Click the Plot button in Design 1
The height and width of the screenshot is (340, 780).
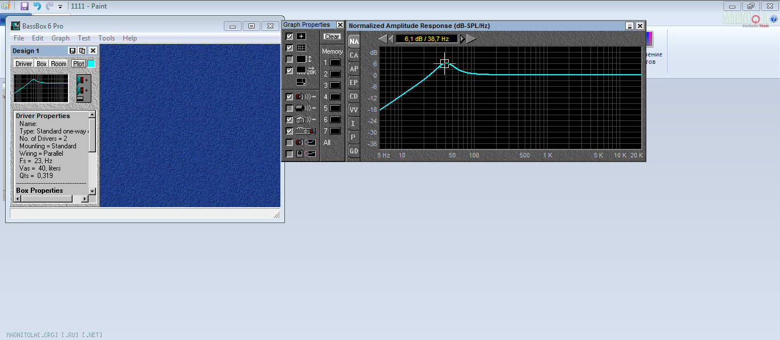[78, 64]
